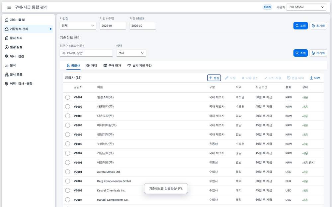The width and height of the screenshot is (332, 207).
Task: Click the reset icon in lower 초기화 button
Action: pos(313,53)
